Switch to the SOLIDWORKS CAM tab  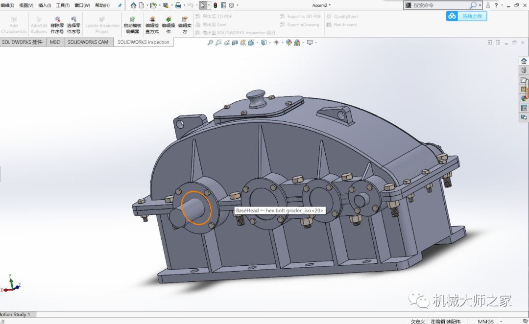[88, 42]
